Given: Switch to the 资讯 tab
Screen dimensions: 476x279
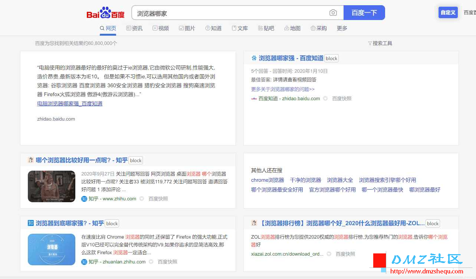Looking at the screenshot, I should [134, 28].
